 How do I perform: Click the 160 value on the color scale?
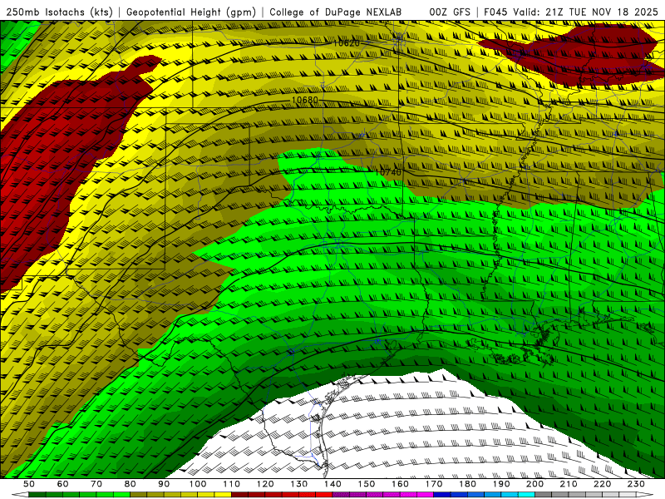(400, 484)
